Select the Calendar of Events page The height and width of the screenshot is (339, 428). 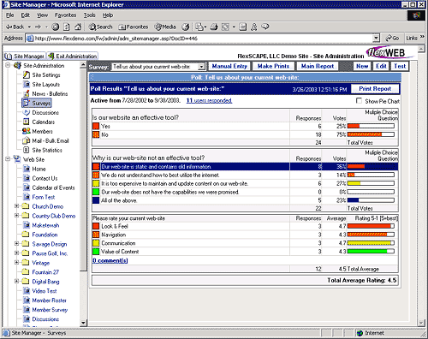53,187
